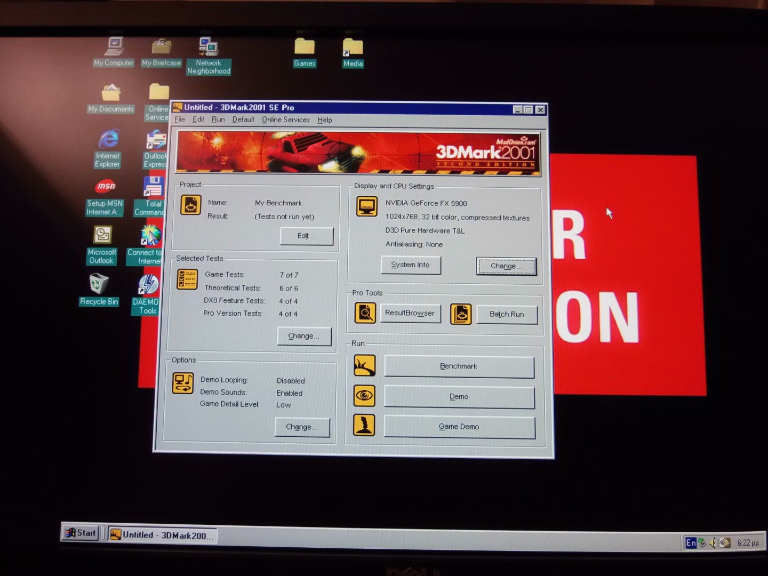Open the ResultBrowser button
The image size is (768, 576).
(x=410, y=314)
